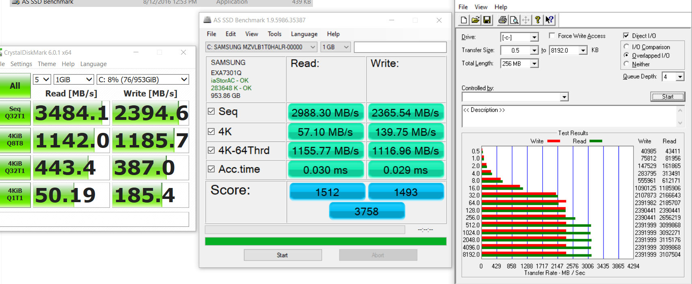Toggle the Acc.time test checkbox

click(211, 169)
